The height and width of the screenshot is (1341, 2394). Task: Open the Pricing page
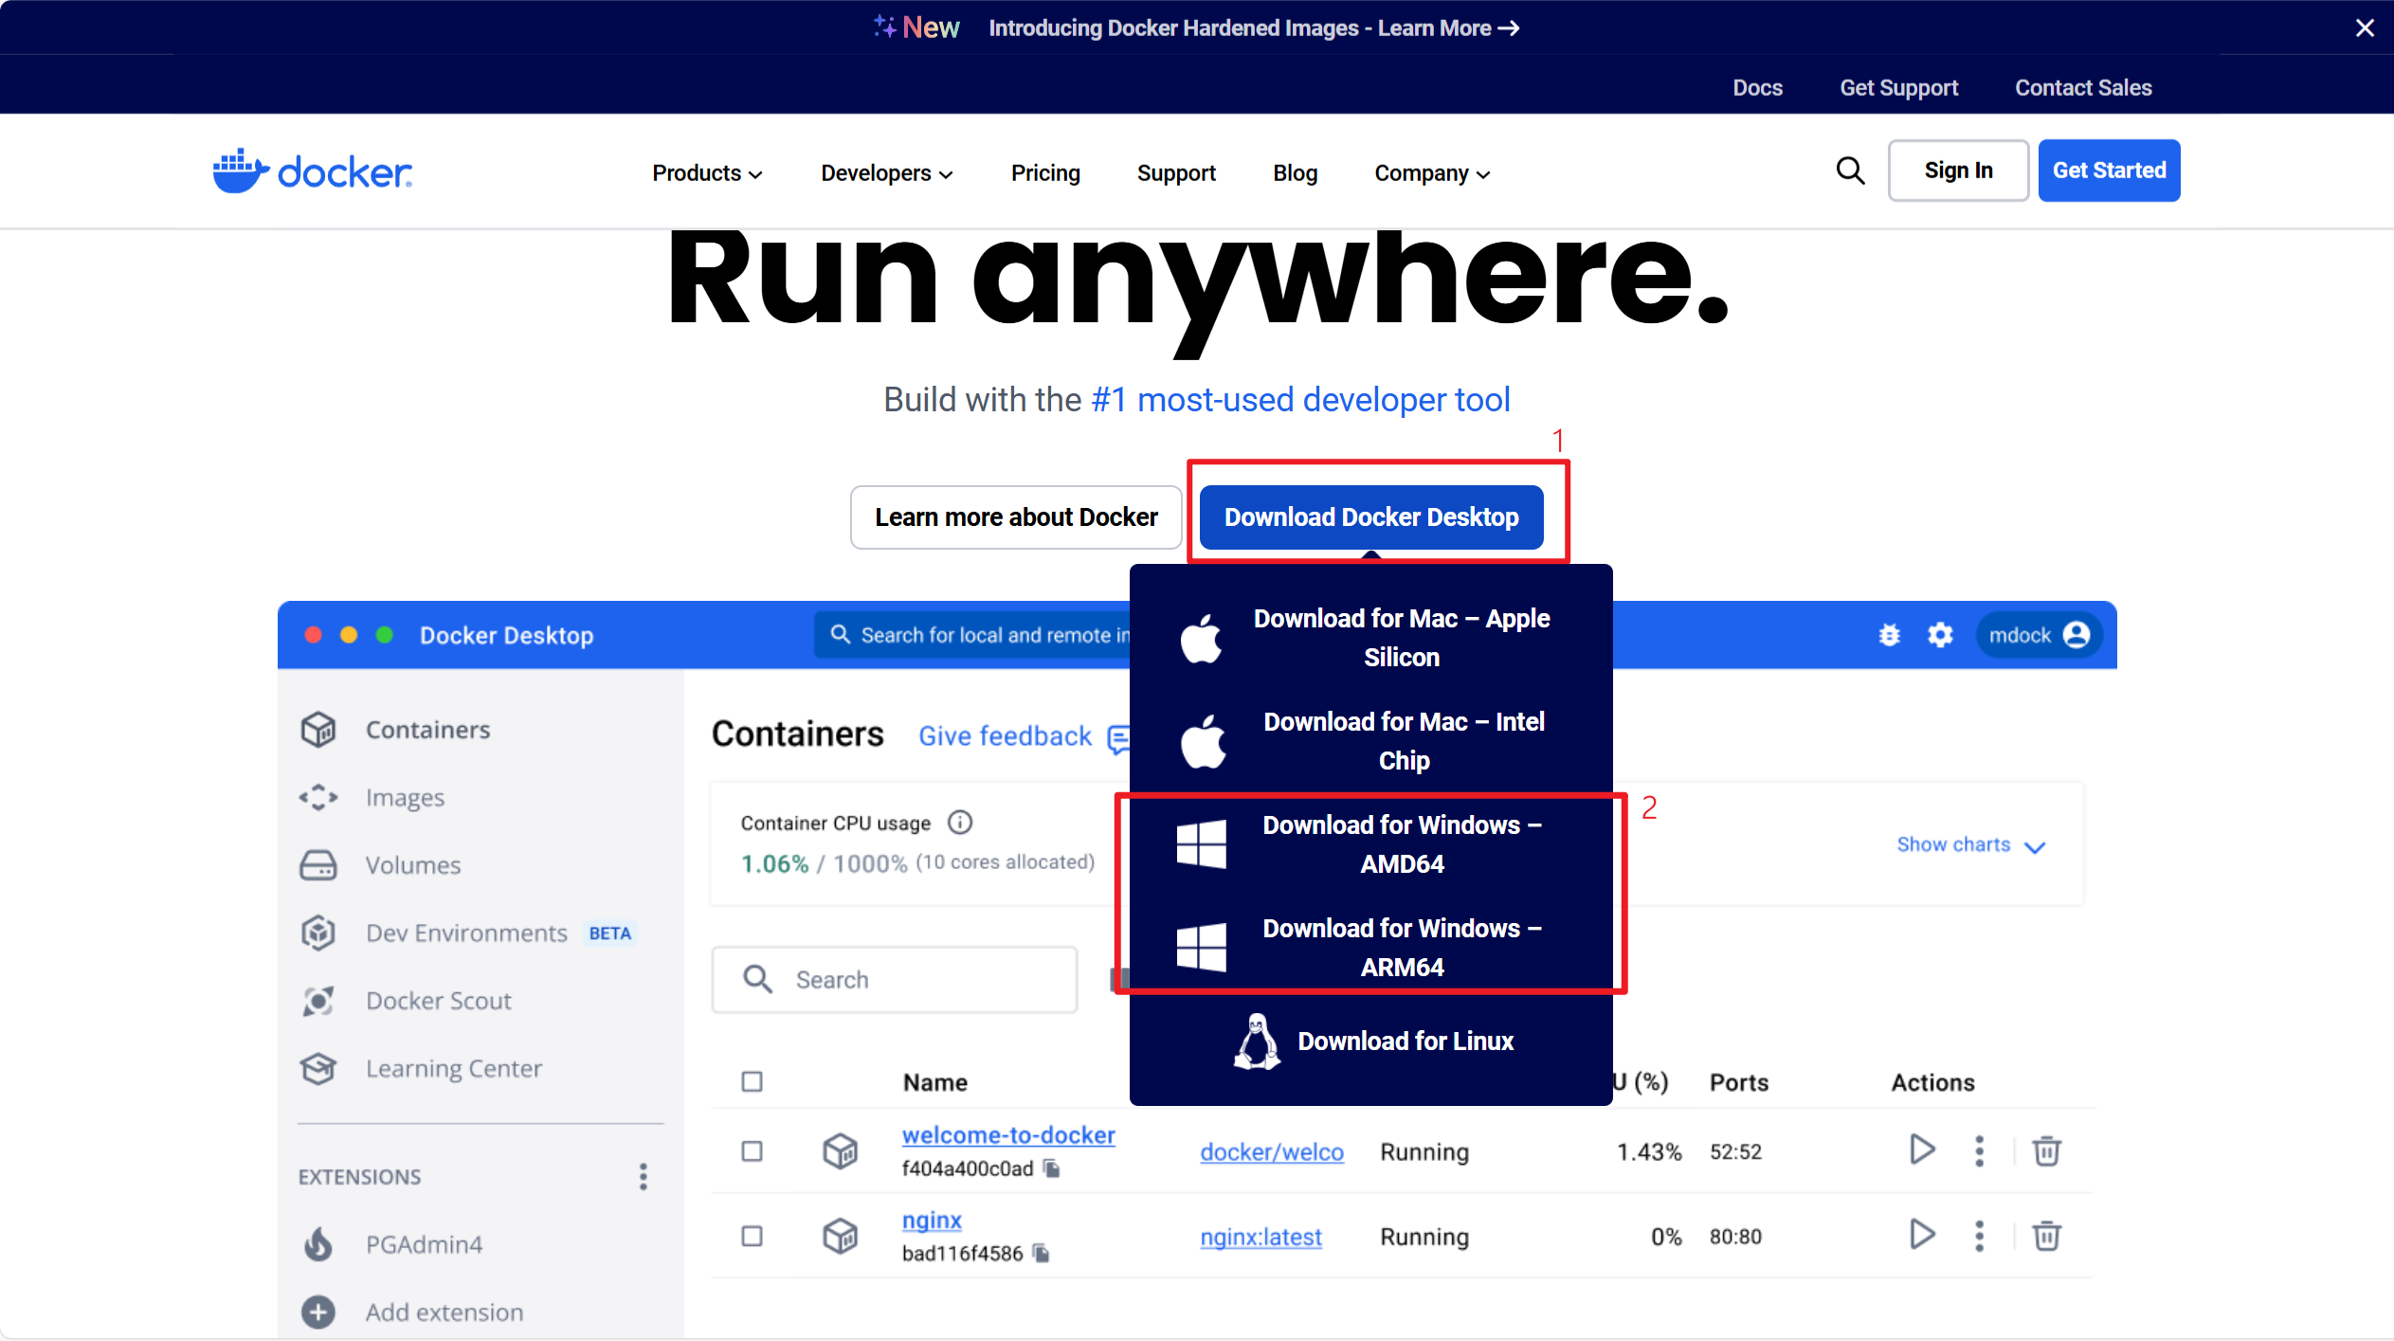click(x=1045, y=173)
